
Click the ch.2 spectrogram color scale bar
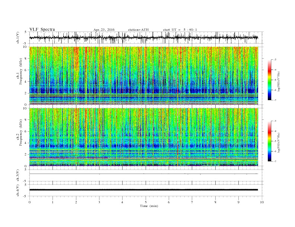tap(270, 141)
